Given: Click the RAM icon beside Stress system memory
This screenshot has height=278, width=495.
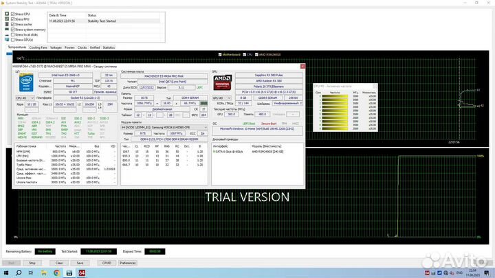Looking at the screenshot, I should (7, 30).
